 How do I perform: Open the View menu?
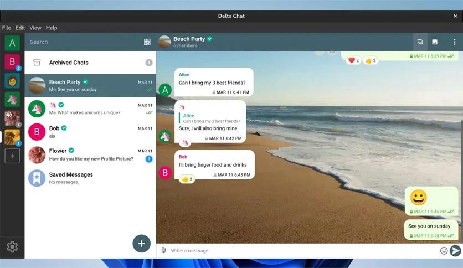point(35,28)
